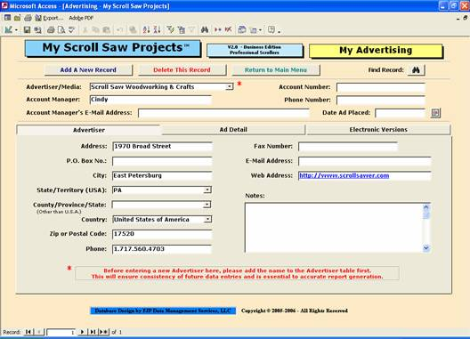The width and height of the screenshot is (470, 339).
Task: Open the State/Territory (USA) dropdown
Action: point(207,190)
